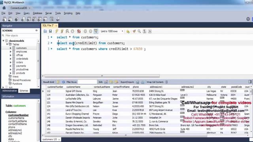Screen dimensions: 253x142
Task: Edit the current row in result grid
Action: (106, 82)
